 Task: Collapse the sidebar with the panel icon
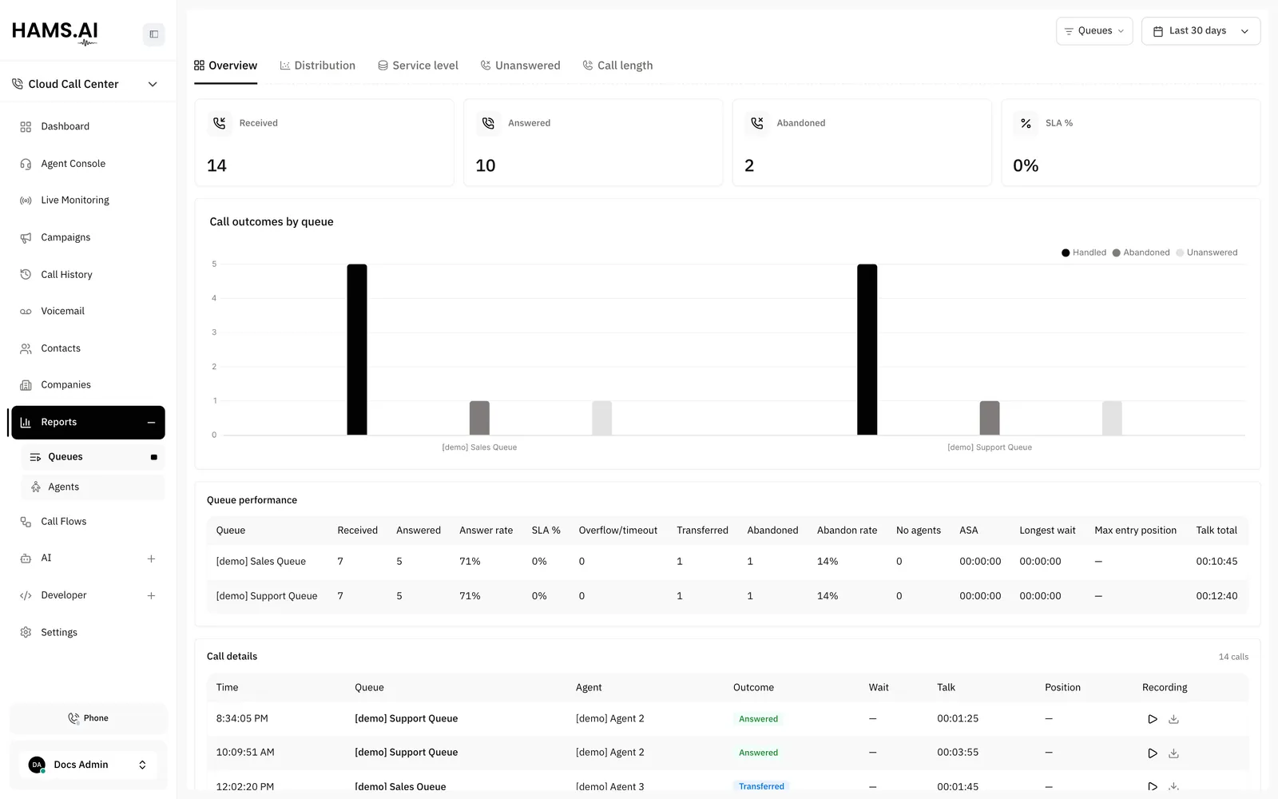[x=153, y=34]
